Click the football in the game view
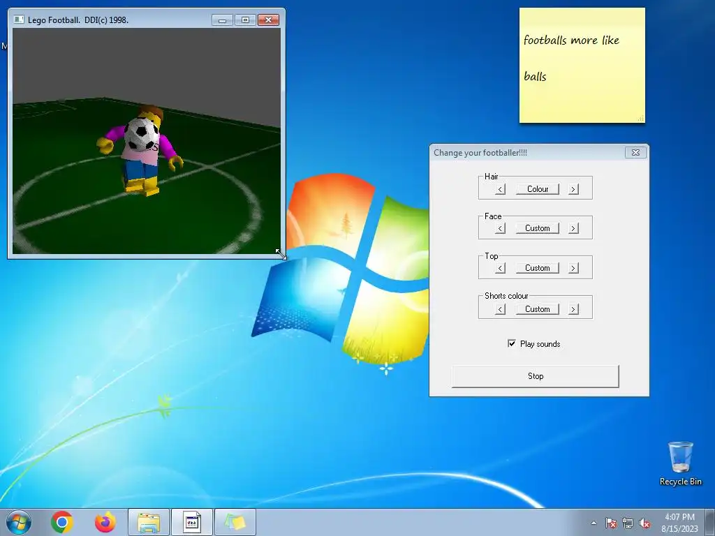This screenshot has height=536, width=715. click(x=141, y=134)
